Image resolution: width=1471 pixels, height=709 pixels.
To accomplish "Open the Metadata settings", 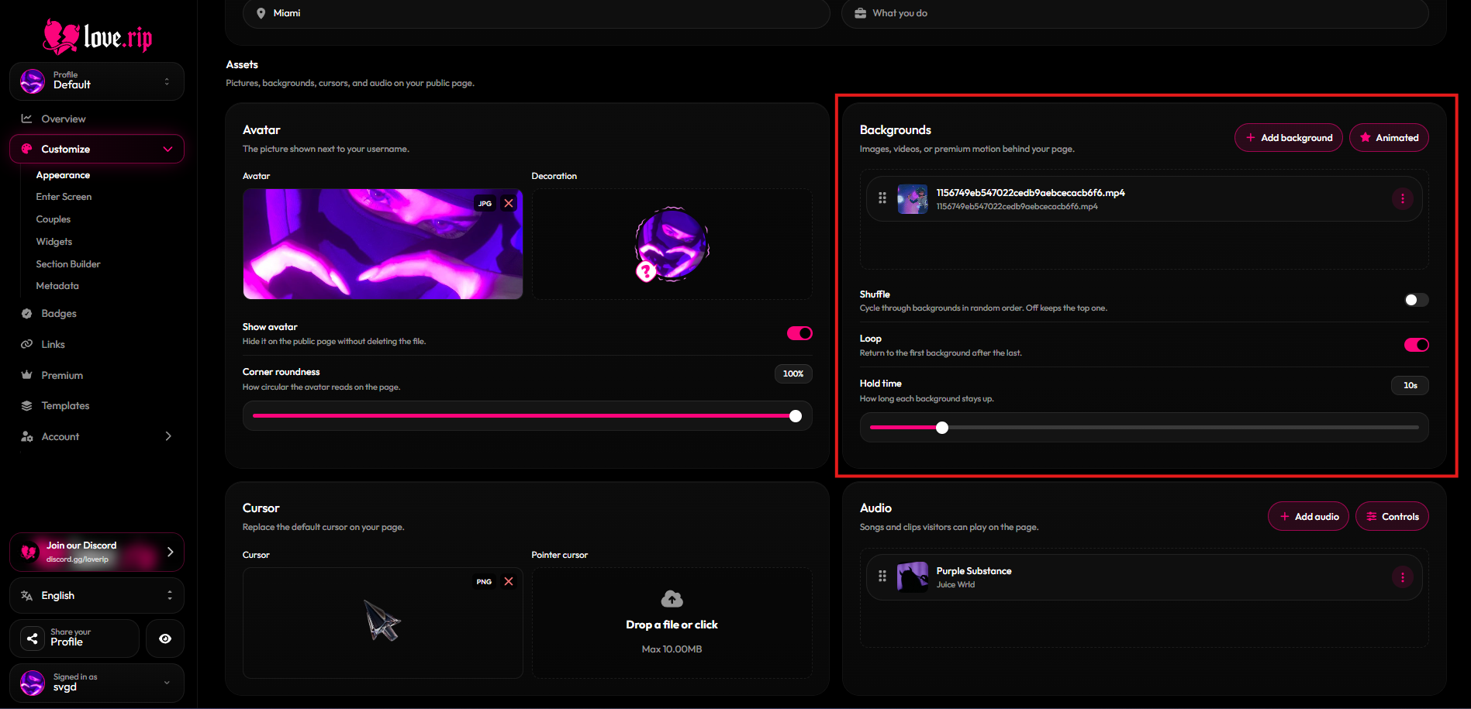I will tap(57, 286).
